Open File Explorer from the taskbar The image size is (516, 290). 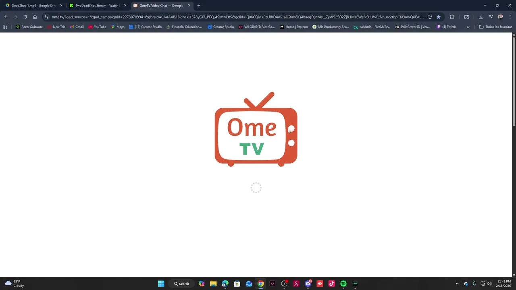tap(213, 284)
